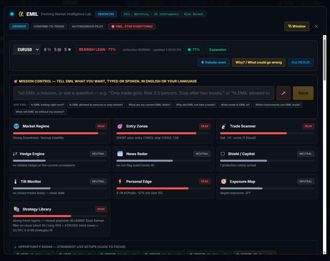Click the OBSERVING status badge in header
This screenshot has height=261, width=330.
tap(106, 14)
